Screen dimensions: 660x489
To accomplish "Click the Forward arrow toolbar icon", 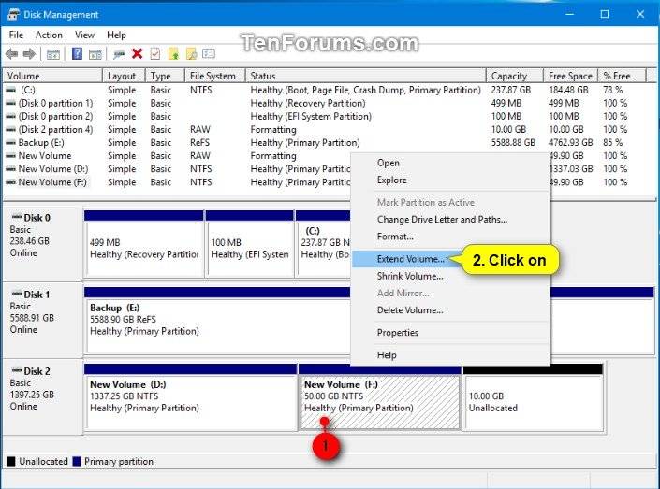I will click(29, 54).
